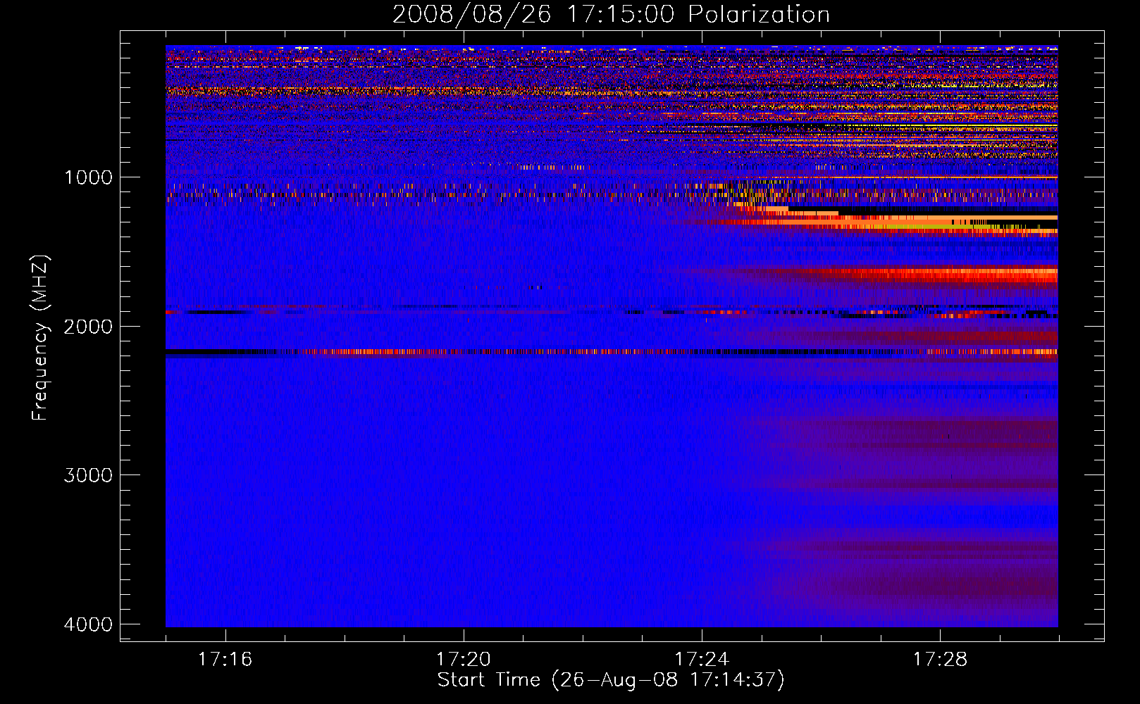Screen dimensions: 1140x704
Task: Click the 2000 frequency tick label
Action: (88, 327)
